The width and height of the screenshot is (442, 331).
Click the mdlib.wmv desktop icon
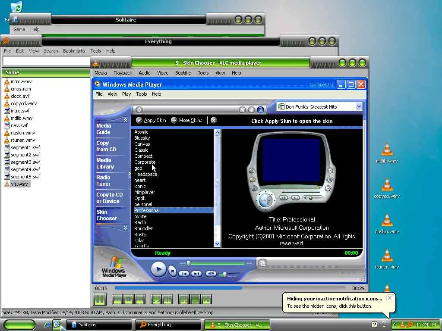[387, 153]
